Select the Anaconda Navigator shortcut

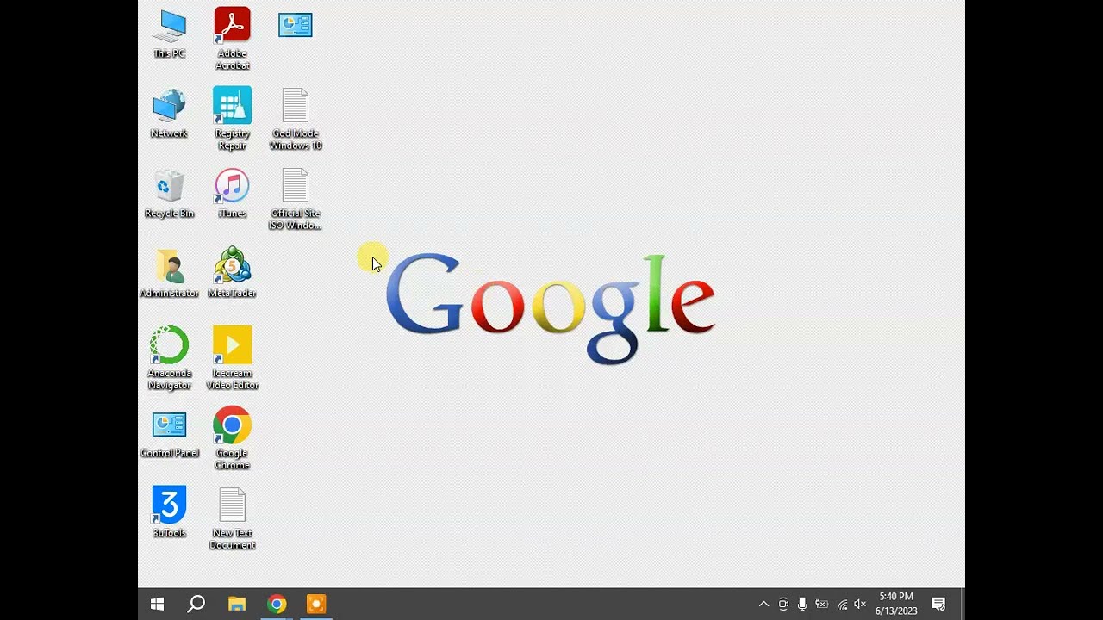(169, 358)
